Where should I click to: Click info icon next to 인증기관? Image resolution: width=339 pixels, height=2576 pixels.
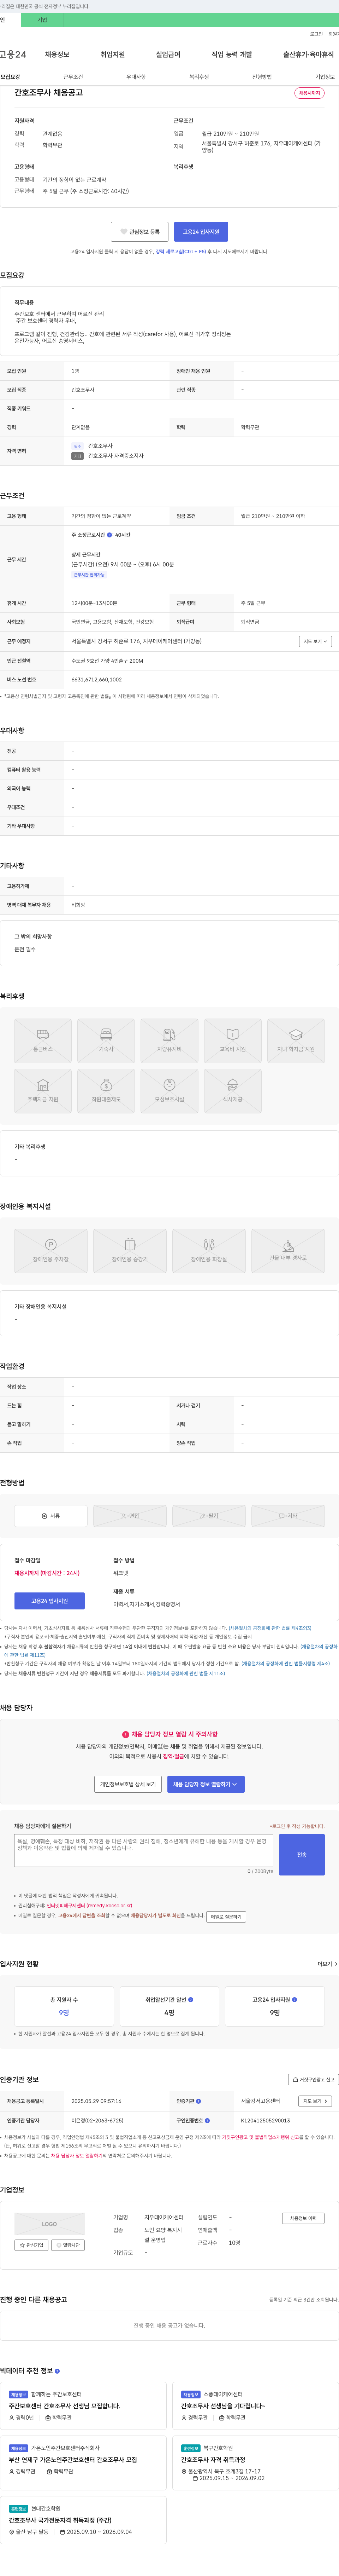pos(198,2101)
